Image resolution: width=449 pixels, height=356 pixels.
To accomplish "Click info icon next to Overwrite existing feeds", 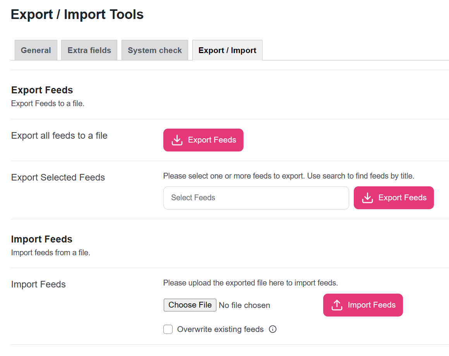I will [272, 329].
